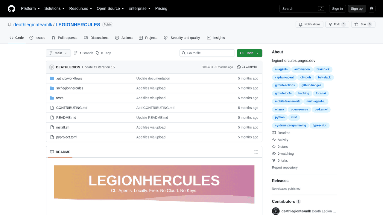This screenshot has height=215, width=383.
Task: Click the deathlegionteamlk contributor avatar
Action: pos(276,211)
